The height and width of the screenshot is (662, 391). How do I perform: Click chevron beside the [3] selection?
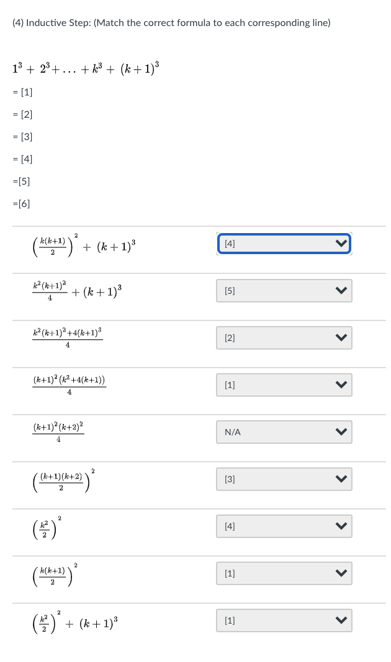tap(341, 479)
